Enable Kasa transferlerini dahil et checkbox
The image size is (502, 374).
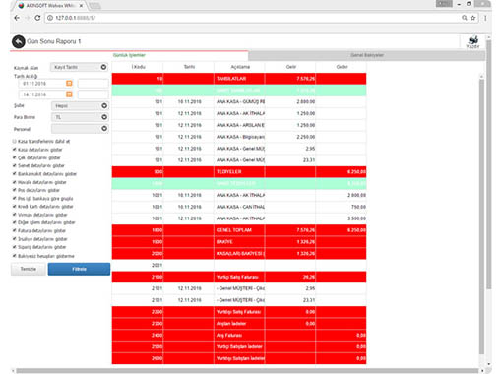pyautogui.click(x=14, y=141)
